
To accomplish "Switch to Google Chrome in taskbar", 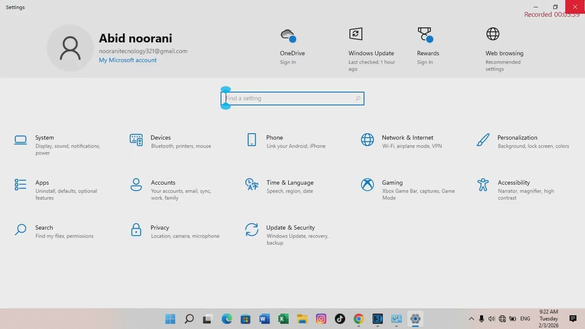I will [359, 319].
